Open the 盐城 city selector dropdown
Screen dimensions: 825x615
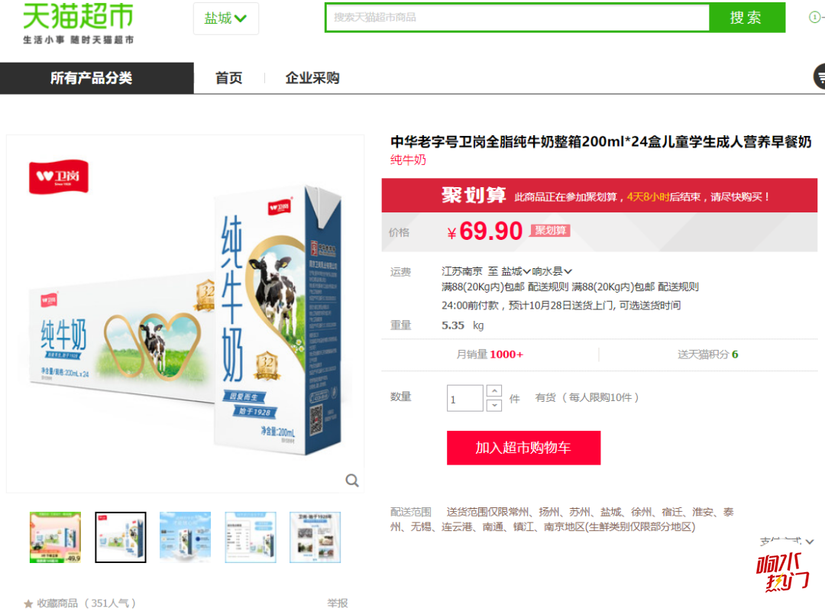[x=225, y=18]
